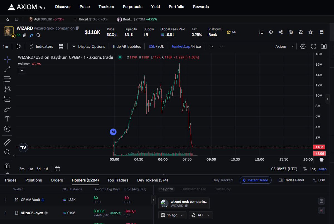The image size is (334, 224).
Task: Undo the last chart action
Action: (x=211, y=46)
